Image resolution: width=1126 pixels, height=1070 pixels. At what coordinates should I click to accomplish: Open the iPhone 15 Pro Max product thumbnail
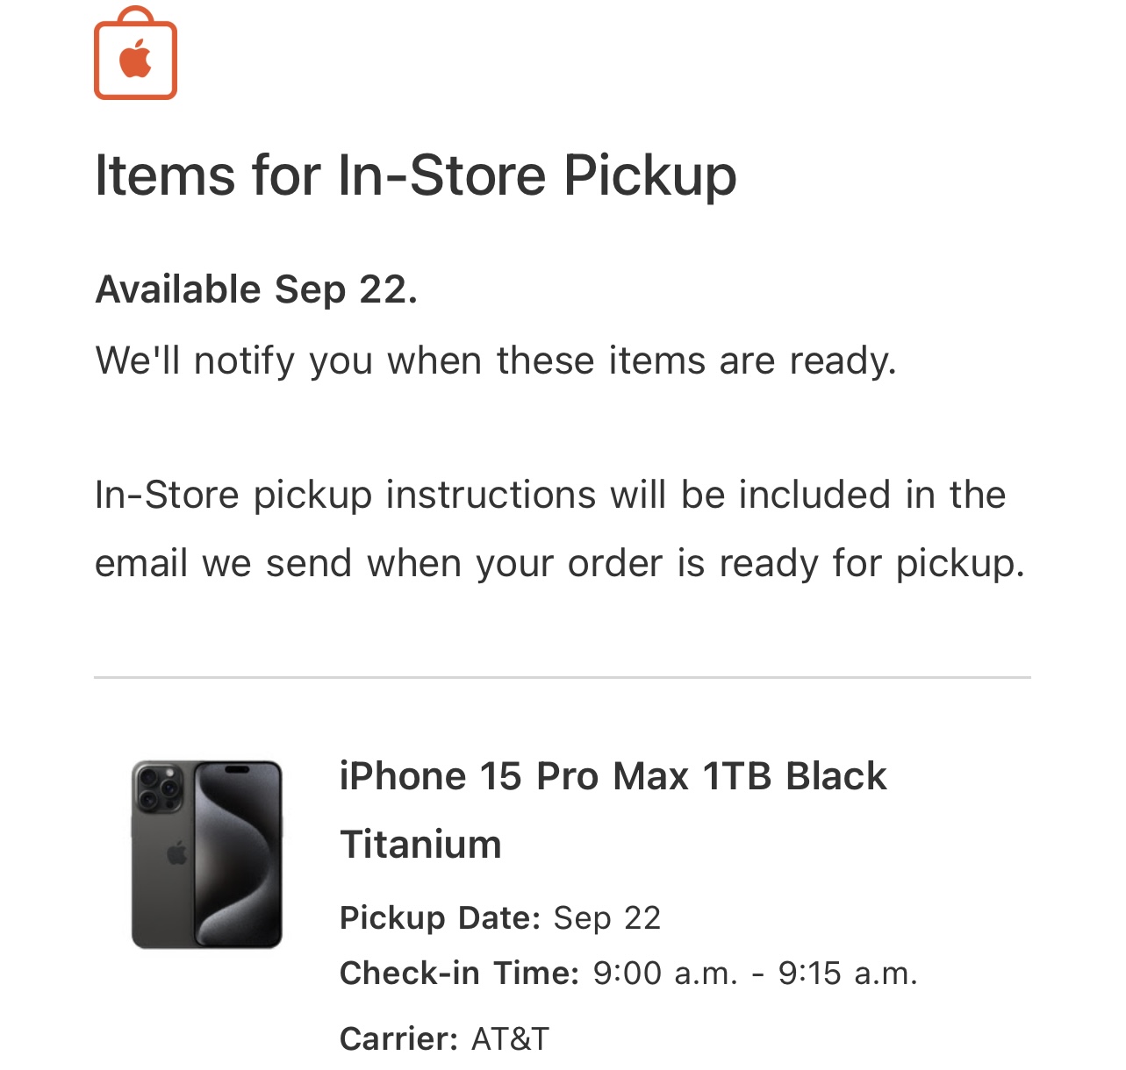[207, 854]
